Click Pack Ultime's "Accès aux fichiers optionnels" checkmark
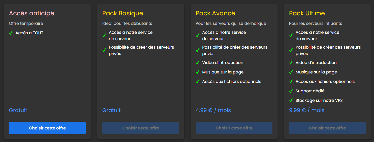The image size is (374, 142). 291,82
